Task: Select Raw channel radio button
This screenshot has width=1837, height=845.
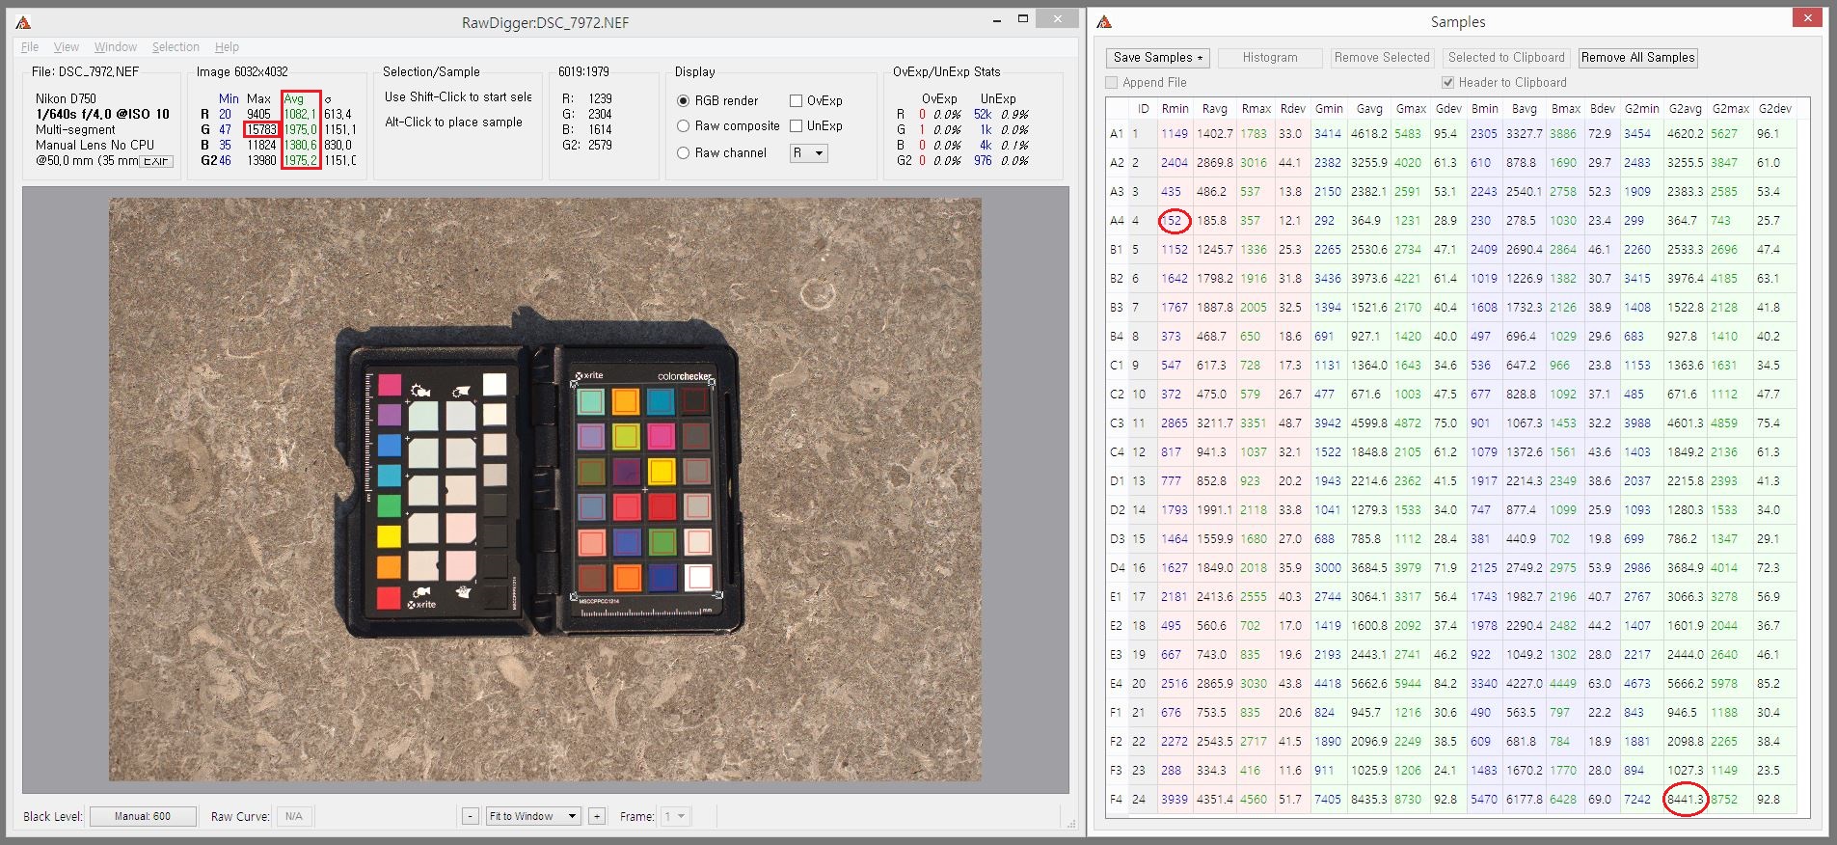Action: [x=684, y=153]
